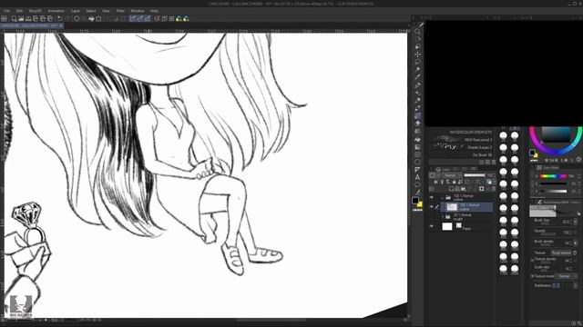Click the Redo toolbar icon
Image resolution: width=583 pixels, height=327 pixels.
pos(67,18)
